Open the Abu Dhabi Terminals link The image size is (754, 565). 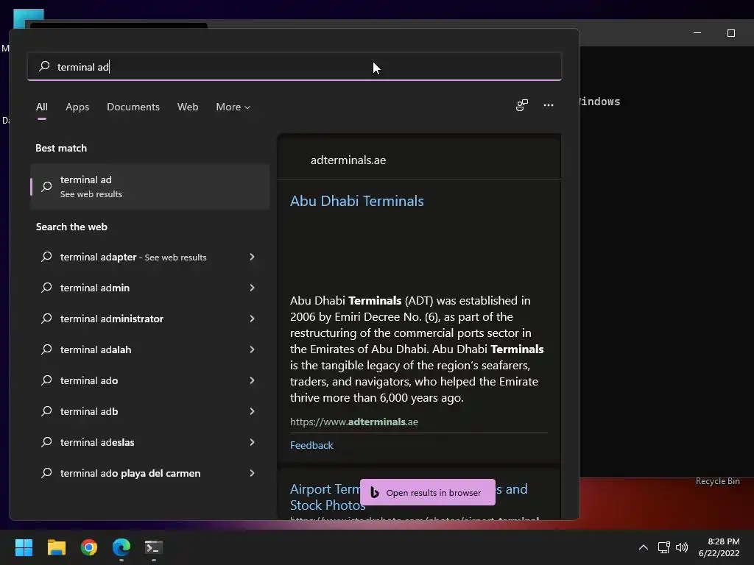point(357,201)
